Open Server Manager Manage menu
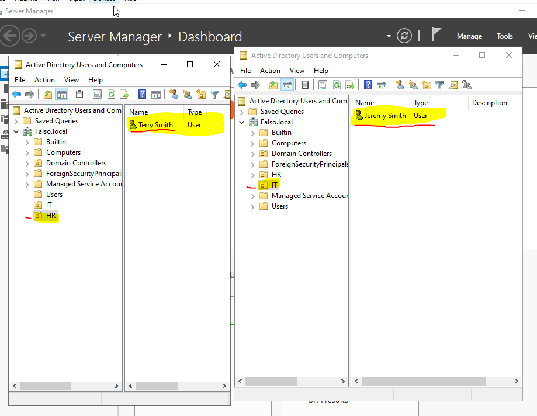The height and width of the screenshot is (416, 537). [x=469, y=36]
